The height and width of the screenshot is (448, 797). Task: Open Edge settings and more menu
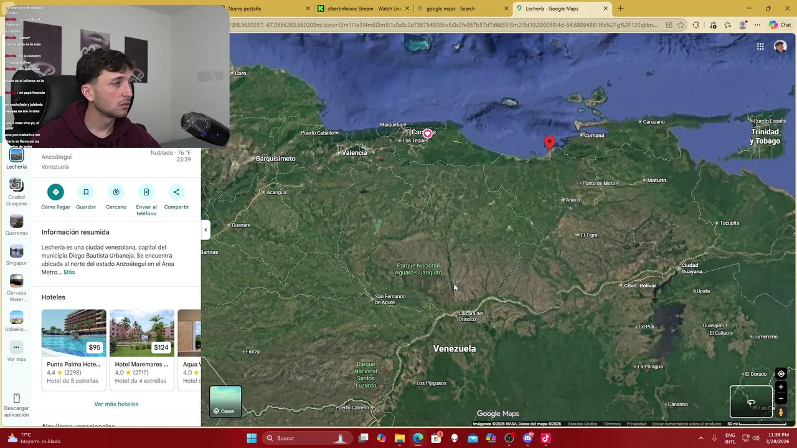coord(757,25)
